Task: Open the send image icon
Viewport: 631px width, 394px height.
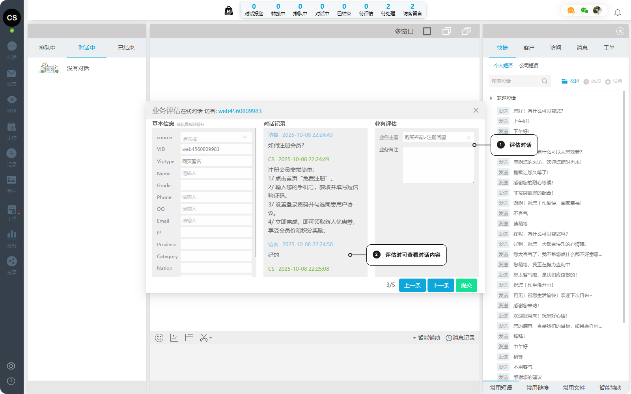Action: point(174,338)
